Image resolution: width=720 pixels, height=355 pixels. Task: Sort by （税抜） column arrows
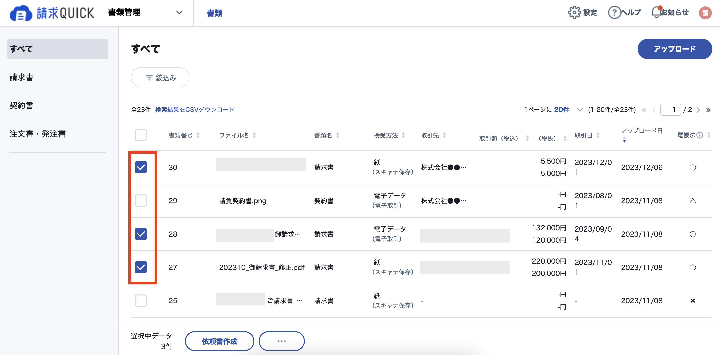[565, 138]
